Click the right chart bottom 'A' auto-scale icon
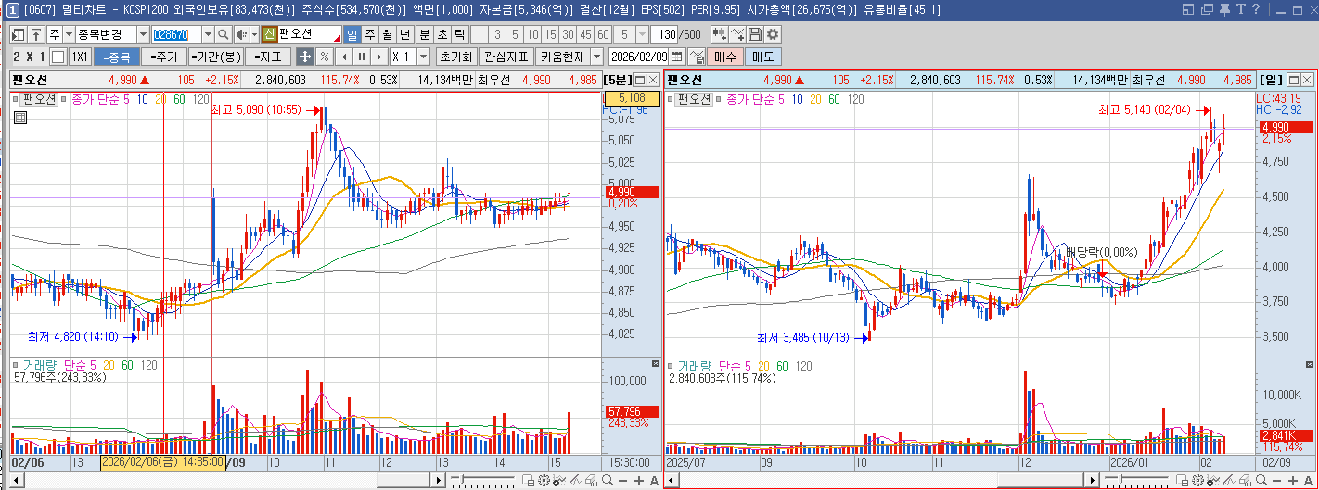The height and width of the screenshot is (490, 1319). [x=1308, y=480]
